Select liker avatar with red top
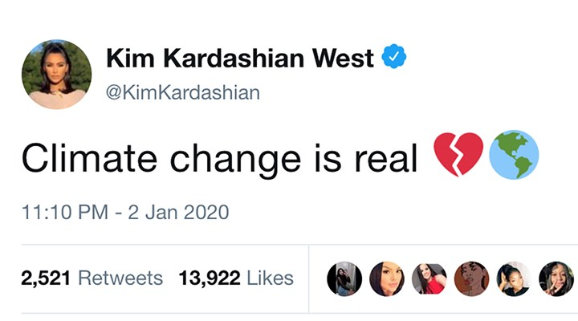578x321 pixels. tap(429, 278)
